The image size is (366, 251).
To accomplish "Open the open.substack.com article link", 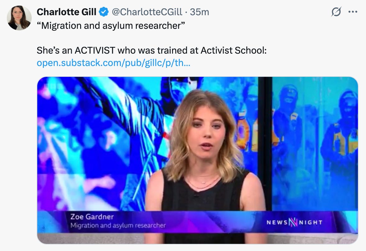I will [x=113, y=63].
